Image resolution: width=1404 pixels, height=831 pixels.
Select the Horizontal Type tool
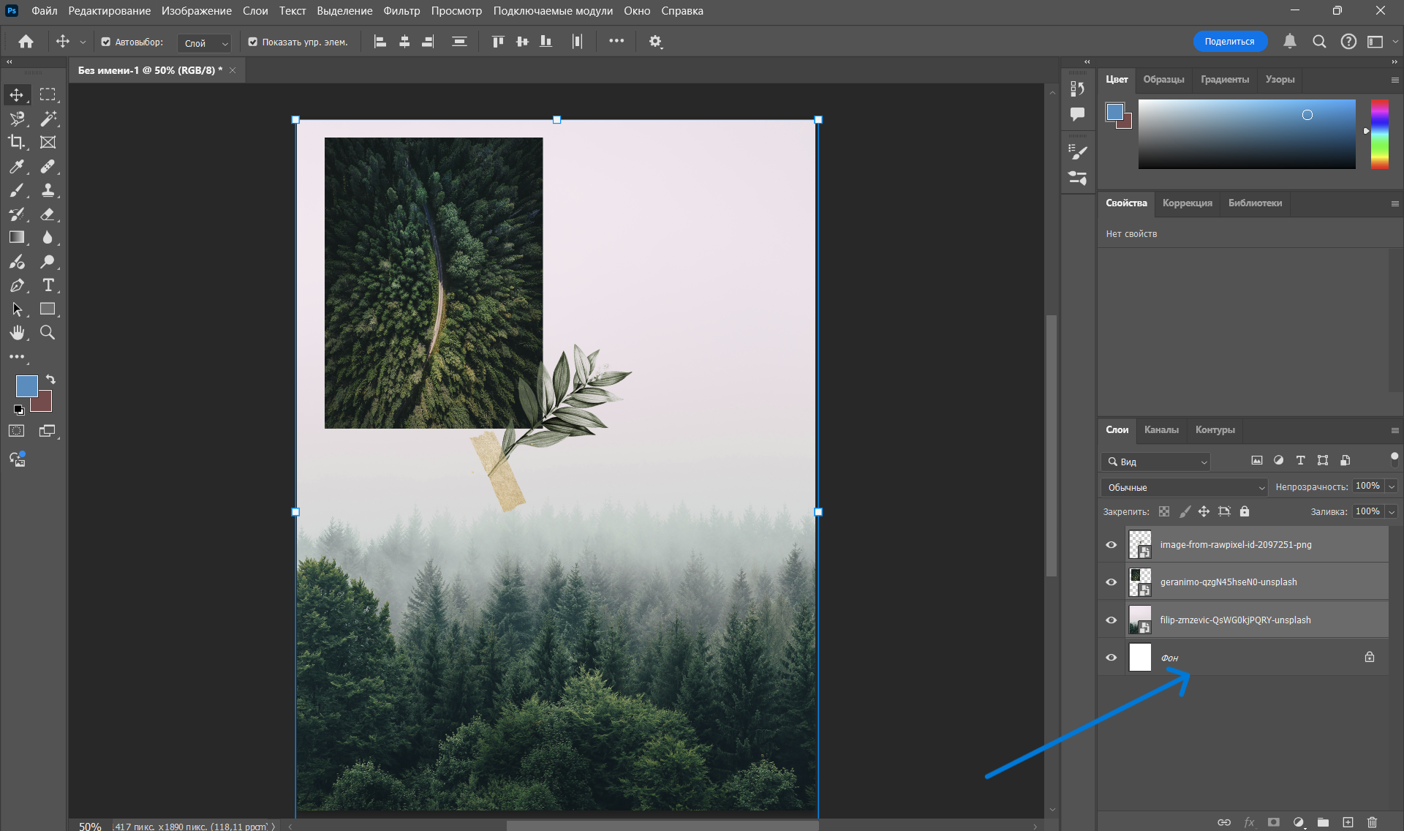[x=48, y=285]
